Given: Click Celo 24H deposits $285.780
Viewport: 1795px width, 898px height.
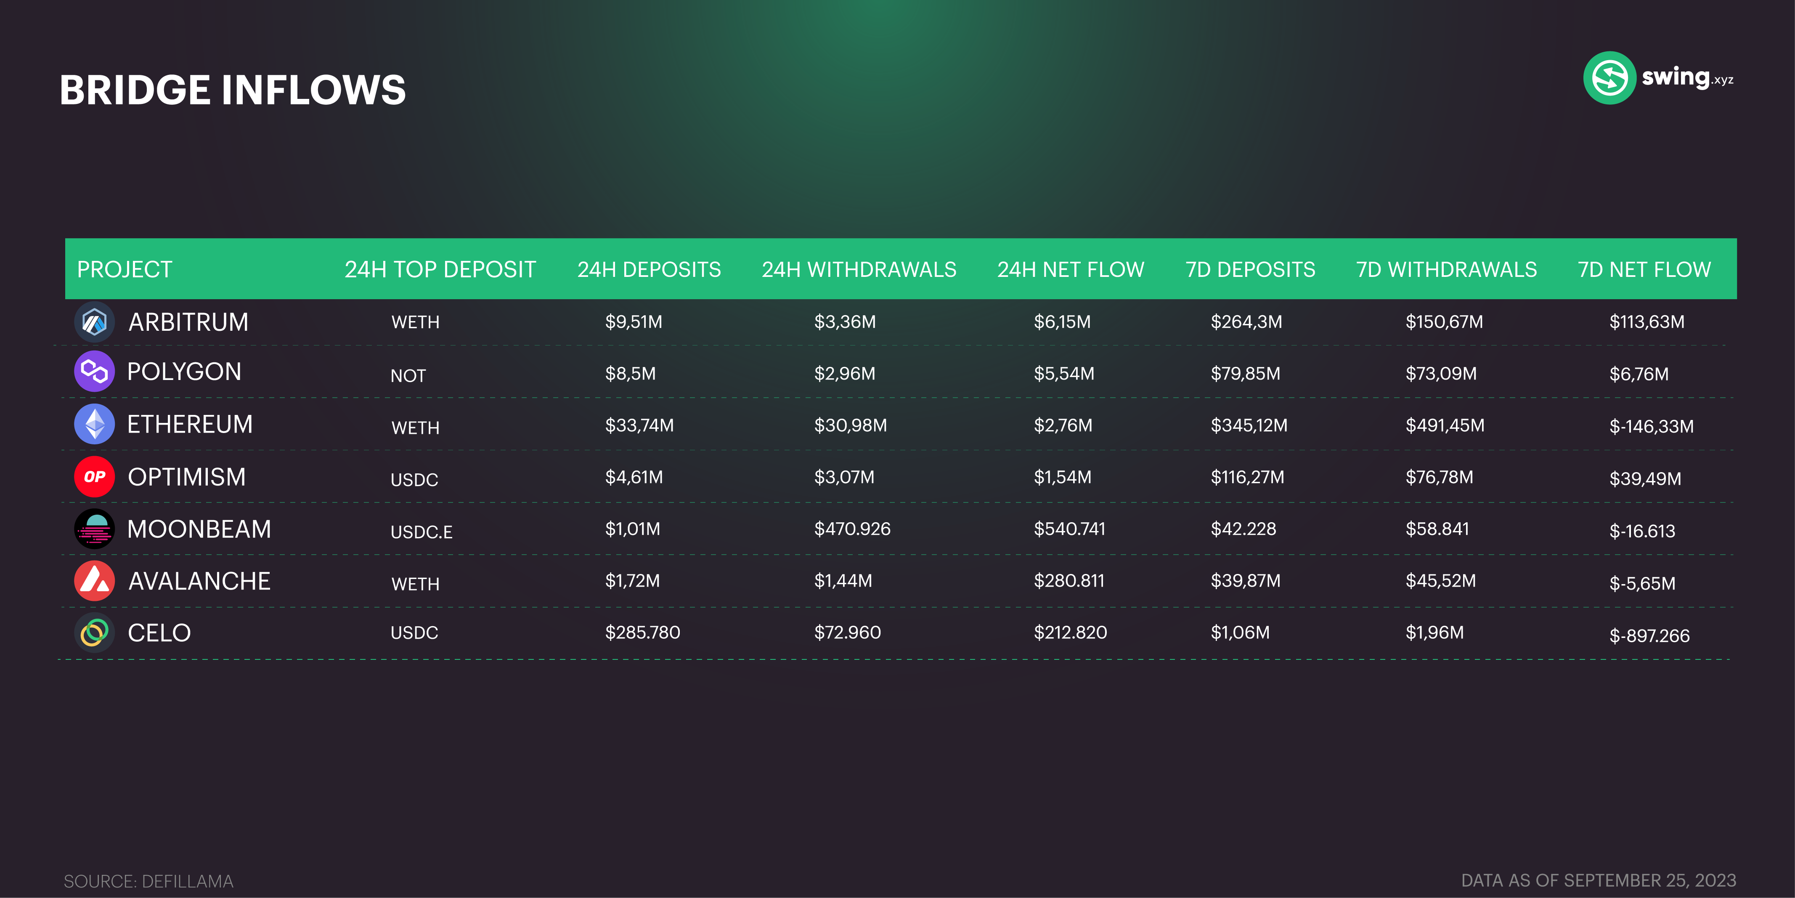Looking at the screenshot, I should tap(642, 632).
